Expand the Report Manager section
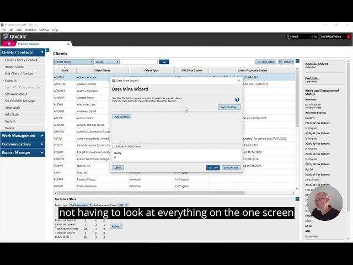This screenshot has width=353, height=265. [x=23, y=152]
